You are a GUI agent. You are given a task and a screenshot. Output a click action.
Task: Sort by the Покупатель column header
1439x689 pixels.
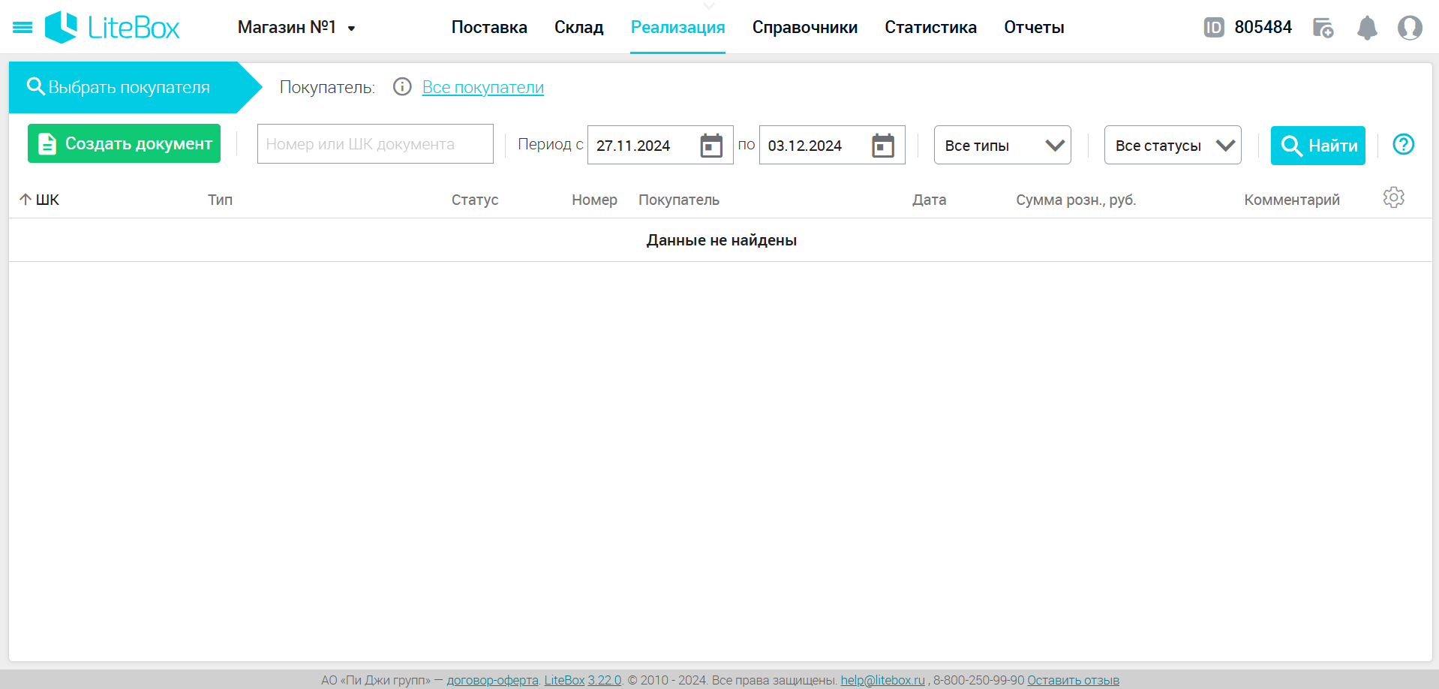679,200
